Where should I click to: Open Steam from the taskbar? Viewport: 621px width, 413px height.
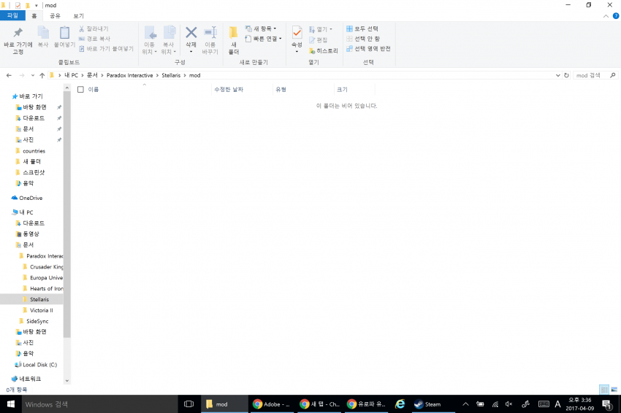click(x=427, y=404)
